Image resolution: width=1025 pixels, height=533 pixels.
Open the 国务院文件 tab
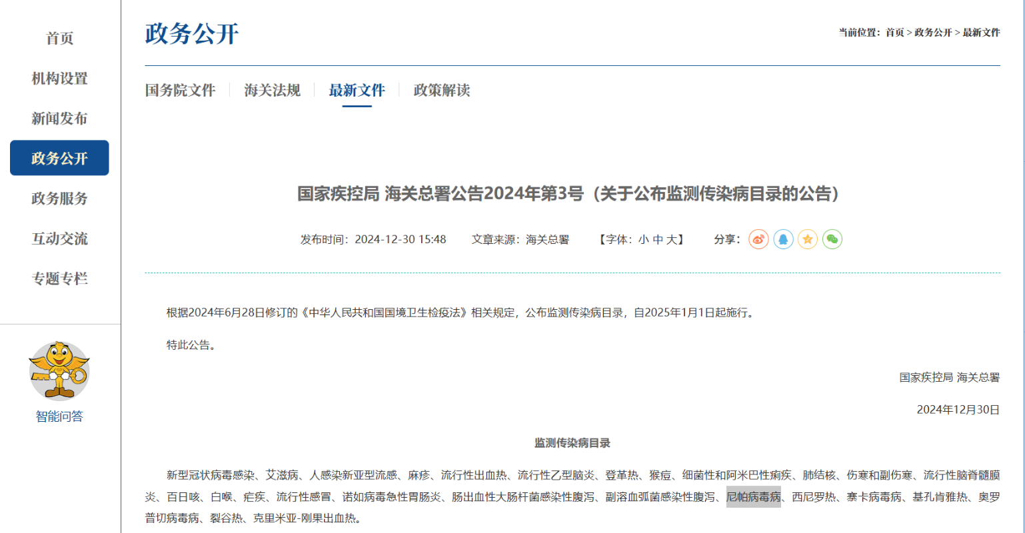[x=180, y=91]
